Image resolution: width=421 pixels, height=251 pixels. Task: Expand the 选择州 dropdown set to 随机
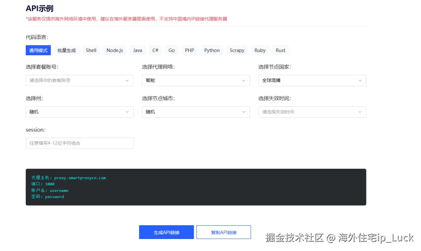80,112
